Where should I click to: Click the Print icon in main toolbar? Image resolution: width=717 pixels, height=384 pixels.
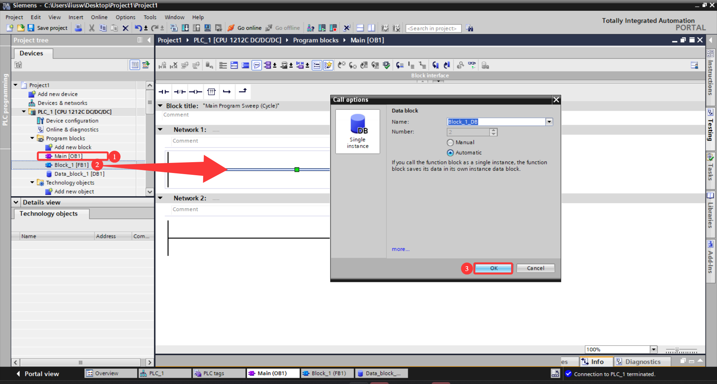point(78,28)
